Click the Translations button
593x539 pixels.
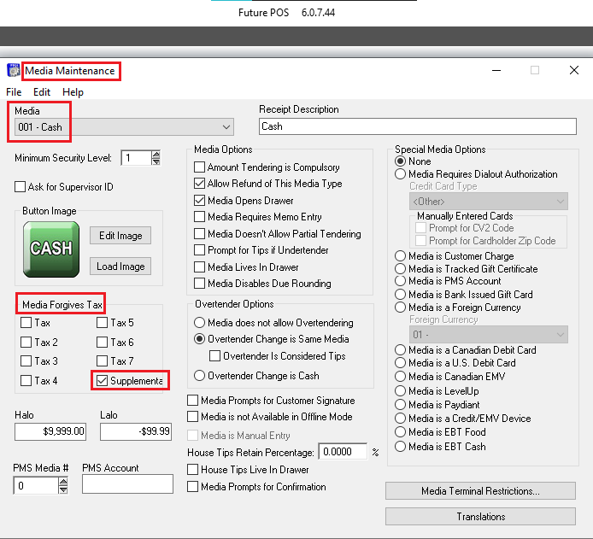(480, 517)
